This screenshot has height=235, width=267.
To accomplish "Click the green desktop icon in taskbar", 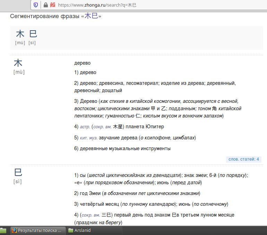I will 3,230.
